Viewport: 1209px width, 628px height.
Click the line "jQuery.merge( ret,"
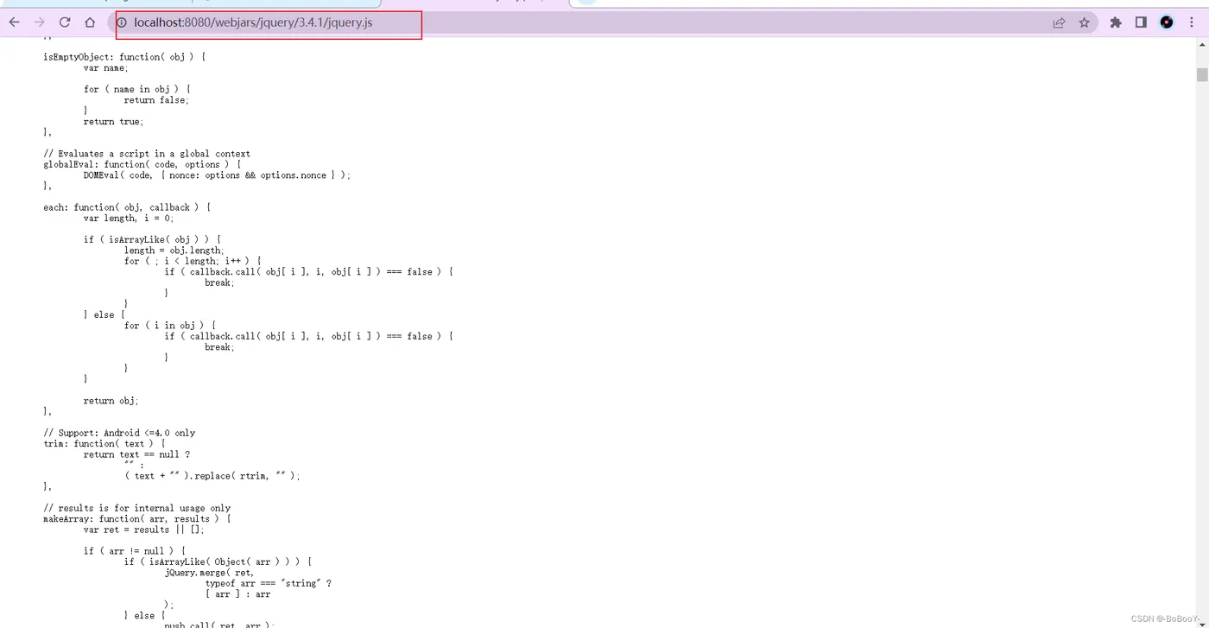tap(209, 572)
